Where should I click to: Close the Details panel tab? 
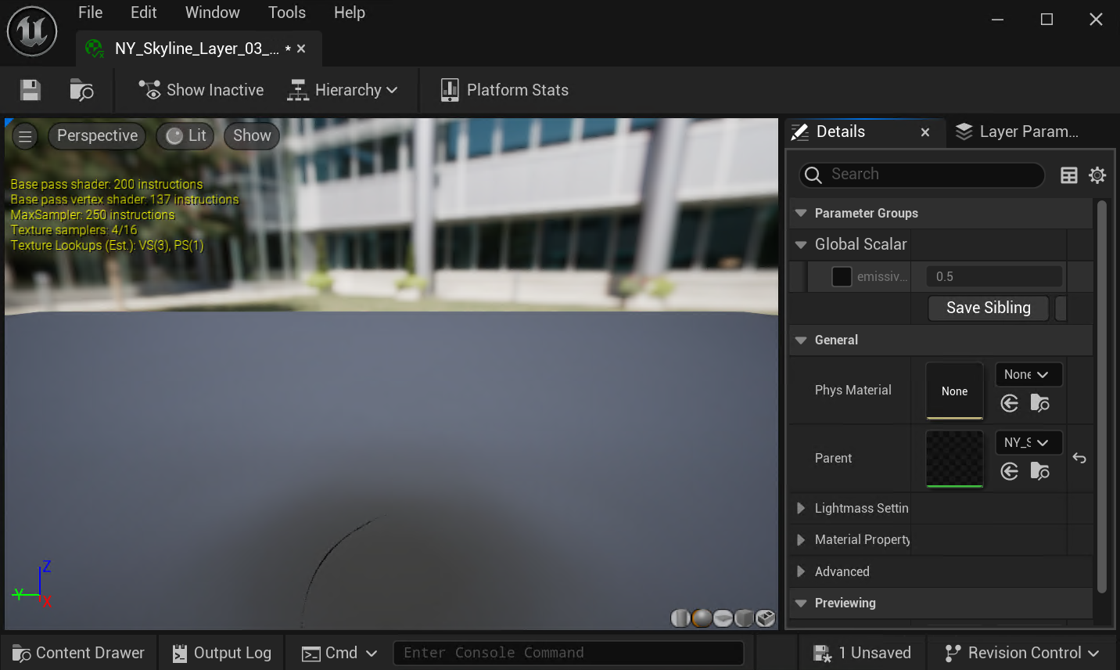[925, 132]
